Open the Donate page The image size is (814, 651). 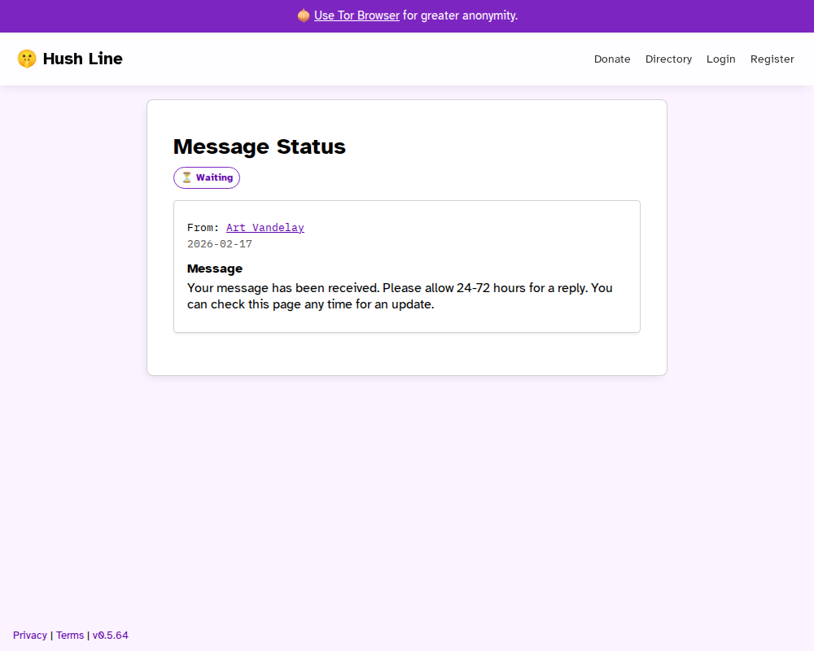(612, 59)
